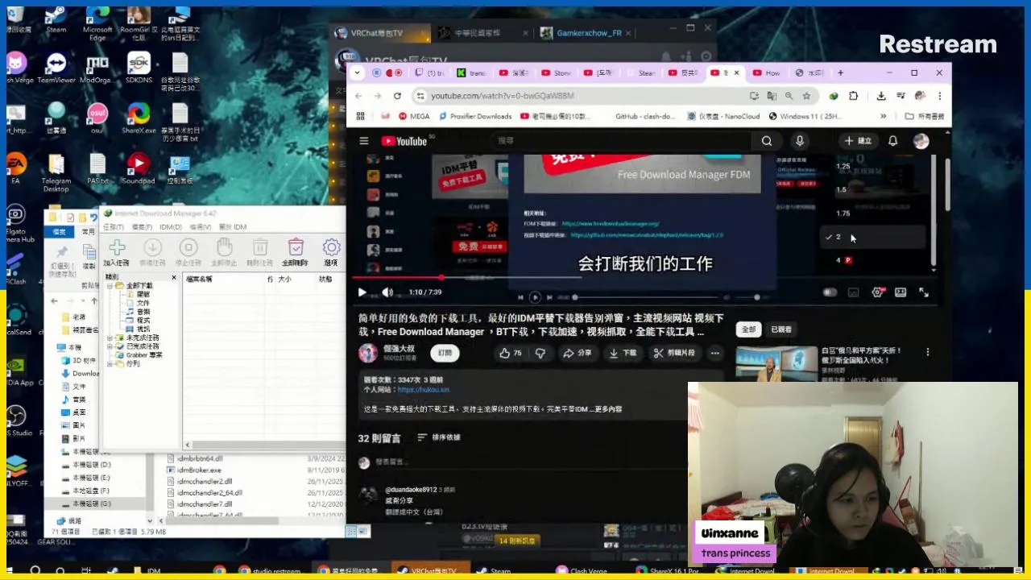Image resolution: width=1031 pixels, height=580 pixels.
Task: Expand Queues tree node in IDM
Action: coord(110,363)
